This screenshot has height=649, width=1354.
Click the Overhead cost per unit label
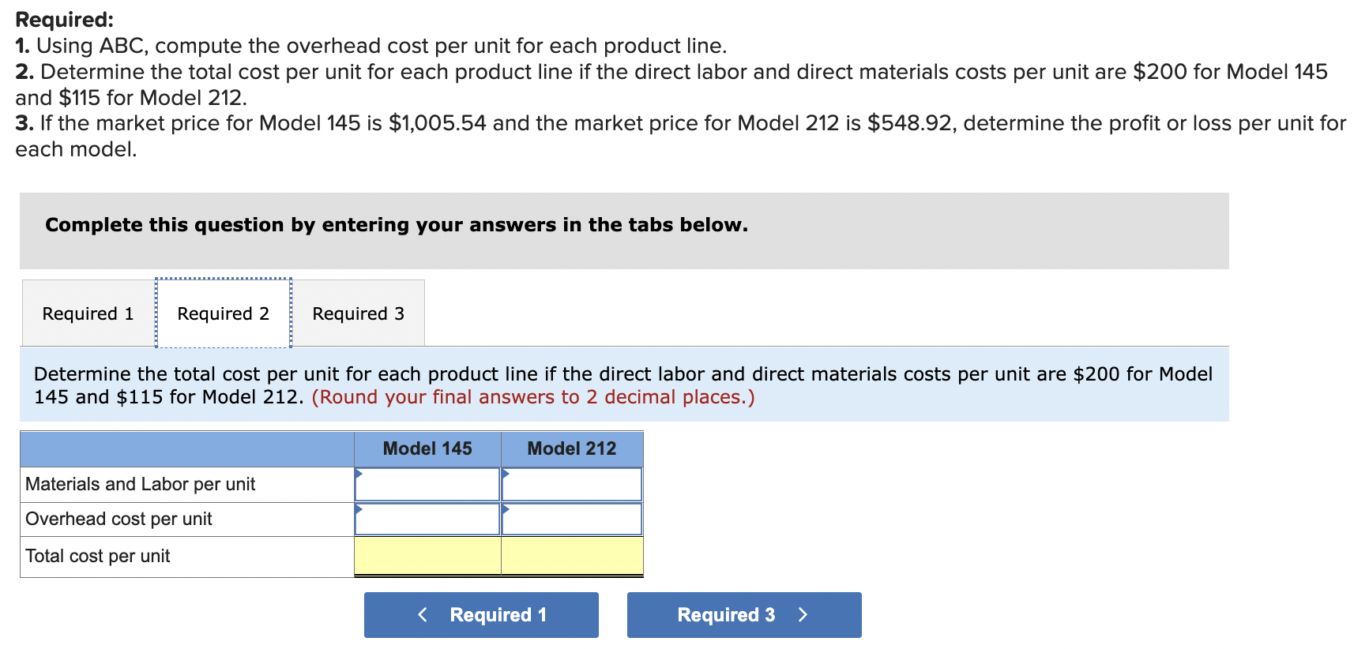(119, 519)
